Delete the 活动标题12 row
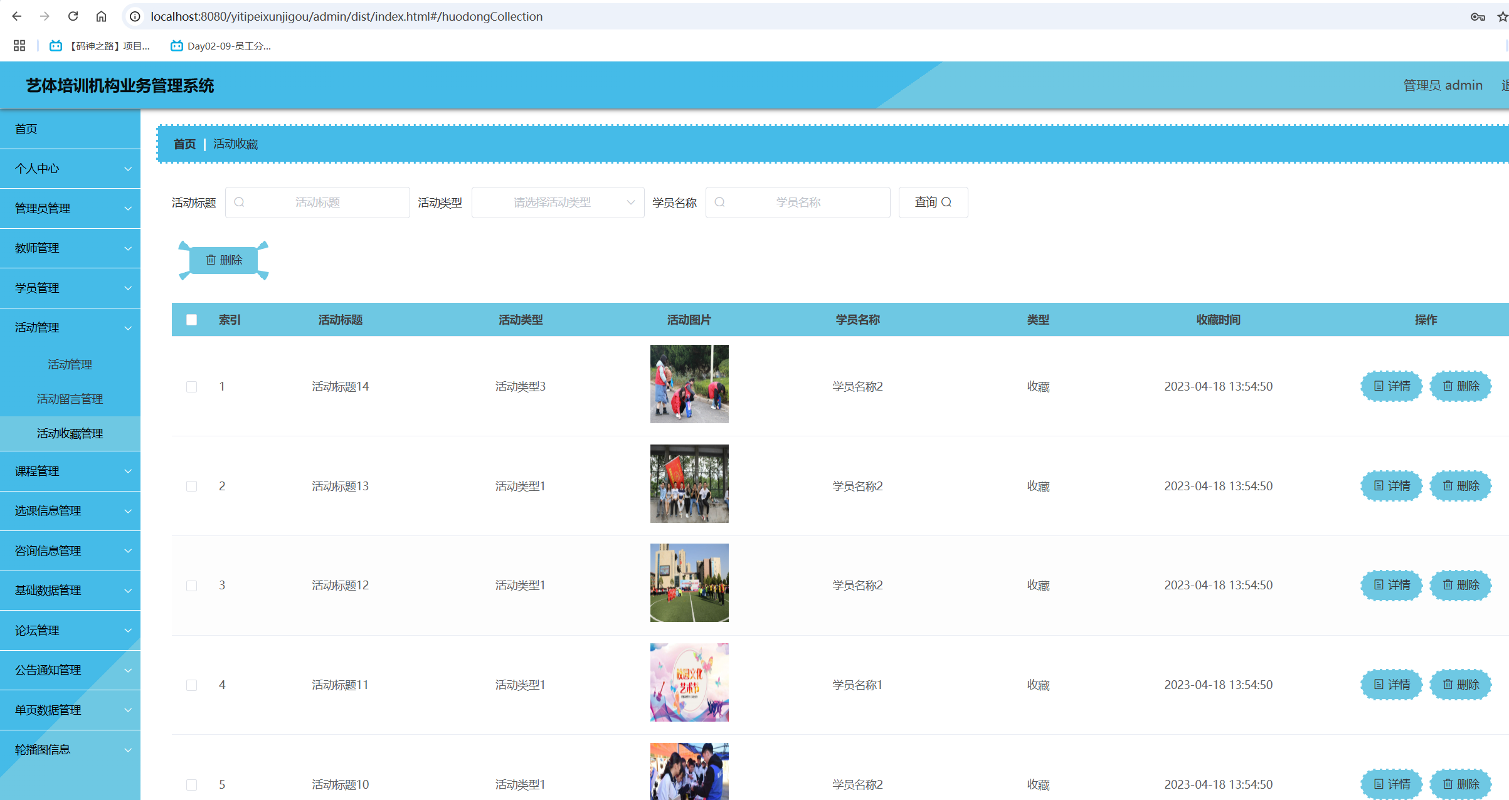 1461,585
